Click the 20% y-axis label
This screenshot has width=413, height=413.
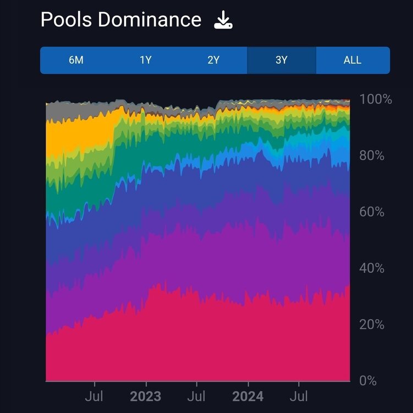372,324
